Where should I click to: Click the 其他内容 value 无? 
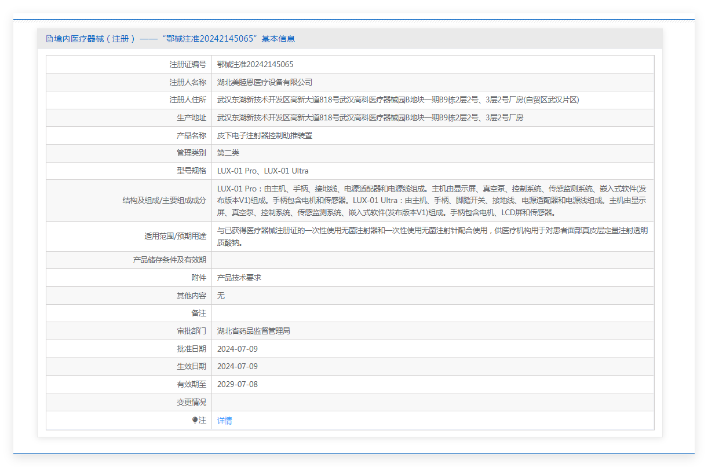(x=221, y=296)
